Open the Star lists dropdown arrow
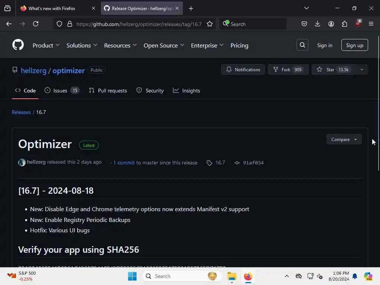Image resolution: width=380 pixels, height=285 pixels. (x=361, y=70)
